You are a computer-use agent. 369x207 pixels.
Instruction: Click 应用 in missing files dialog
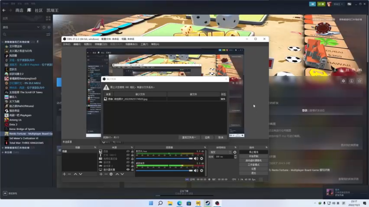(x=207, y=138)
